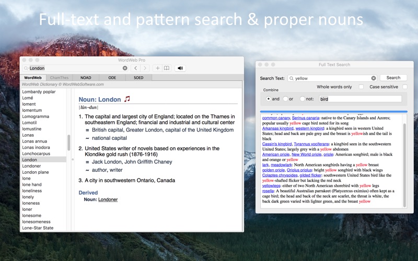Click the word list scrollbar thumb
This screenshot has width=418, height=261.
68,142
